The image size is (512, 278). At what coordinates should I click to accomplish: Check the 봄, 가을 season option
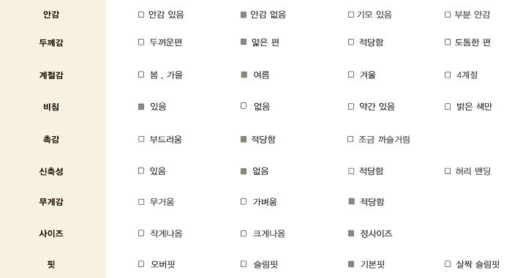tap(141, 75)
